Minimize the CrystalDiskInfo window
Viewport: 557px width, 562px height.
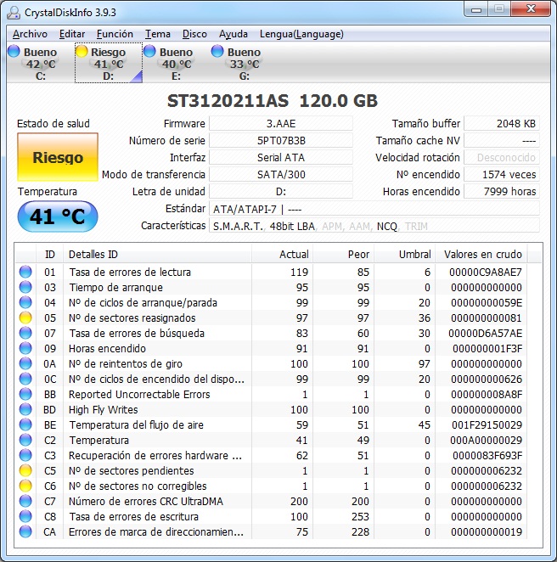[x=476, y=9]
